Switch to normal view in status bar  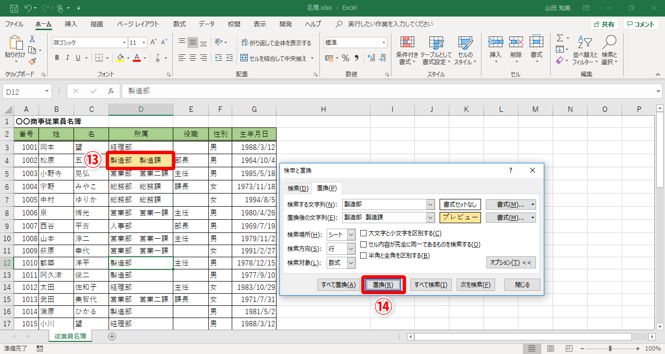[x=532, y=348]
